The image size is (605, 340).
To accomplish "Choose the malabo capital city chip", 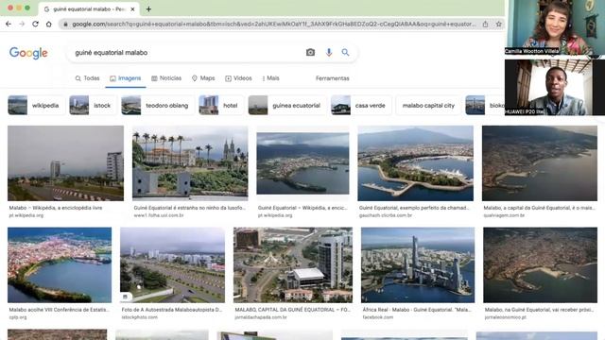I will coord(428,105).
